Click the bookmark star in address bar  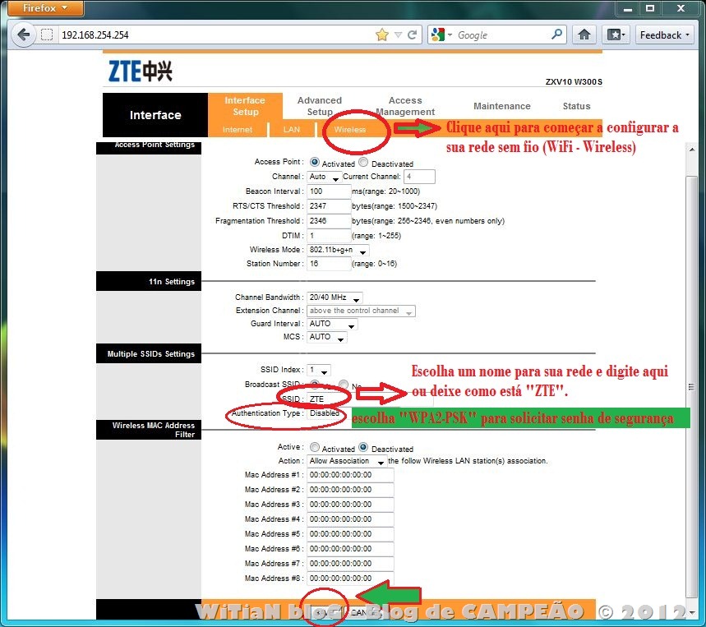coord(382,35)
